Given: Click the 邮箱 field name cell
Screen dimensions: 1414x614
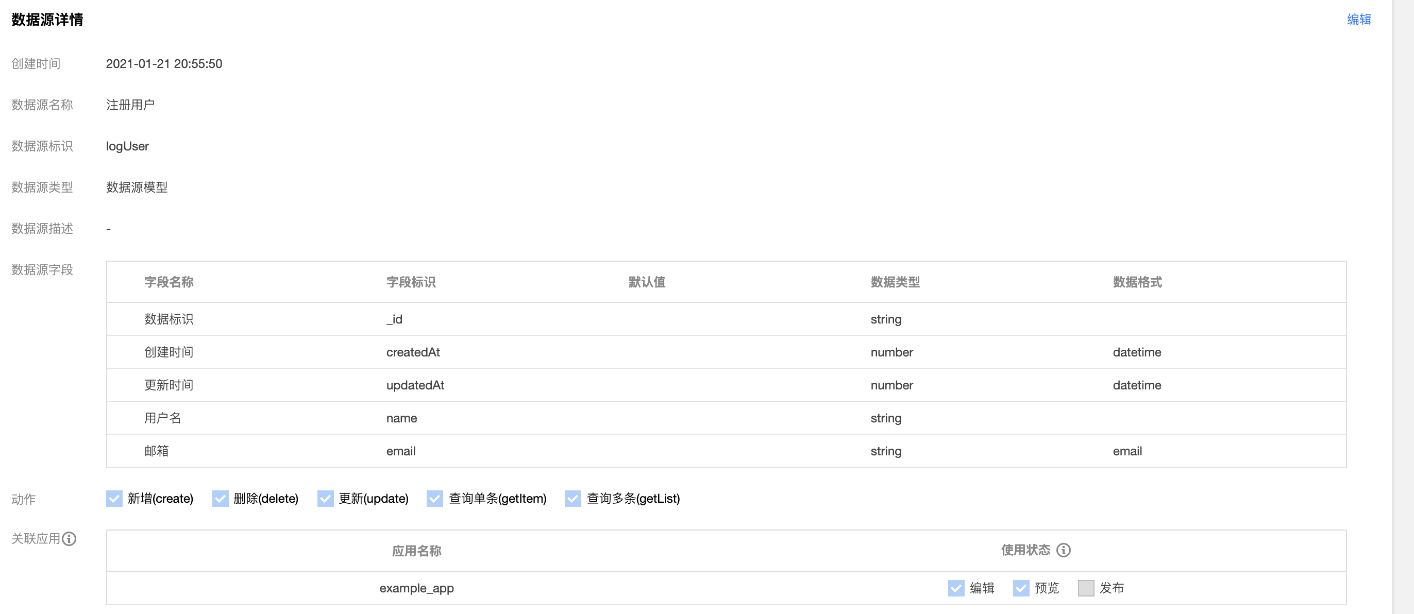Looking at the screenshot, I should click(157, 451).
